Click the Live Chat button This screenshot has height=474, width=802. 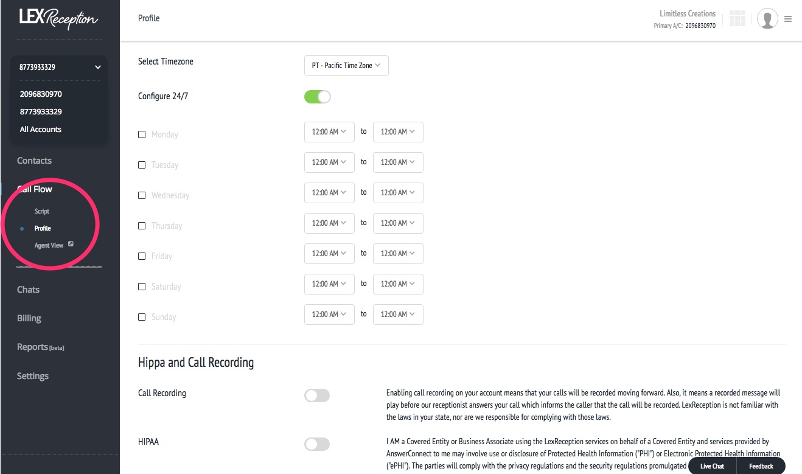pos(711,466)
